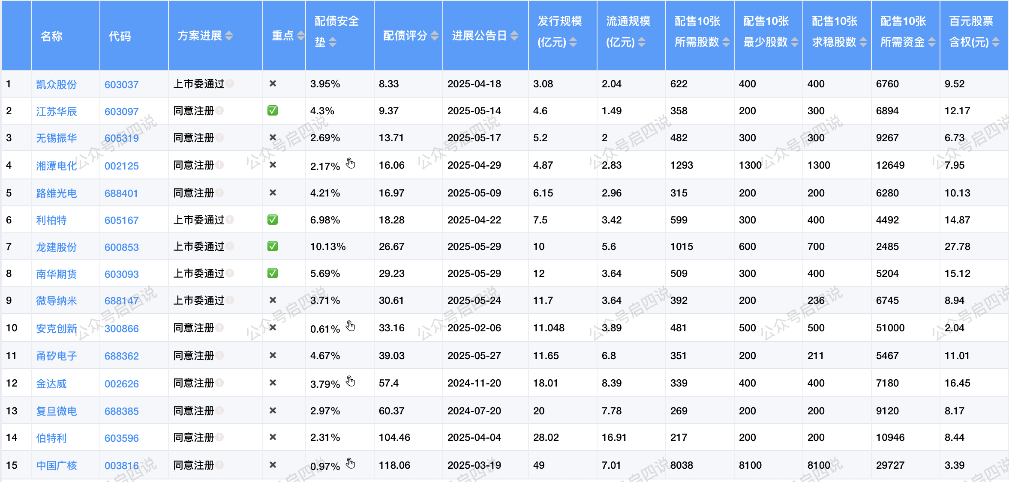Screen dimensions: 1009x482
Task: Open stock code 688385 link
Action: pos(121,411)
